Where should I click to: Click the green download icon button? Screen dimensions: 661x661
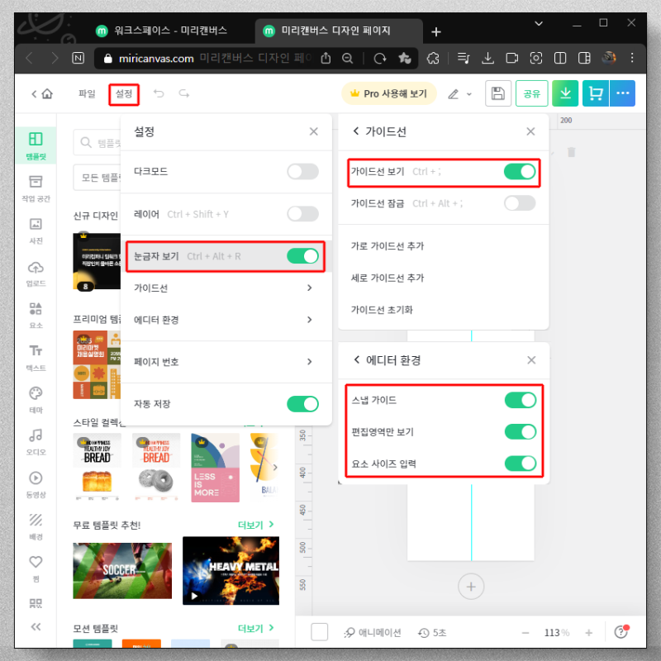tap(565, 93)
